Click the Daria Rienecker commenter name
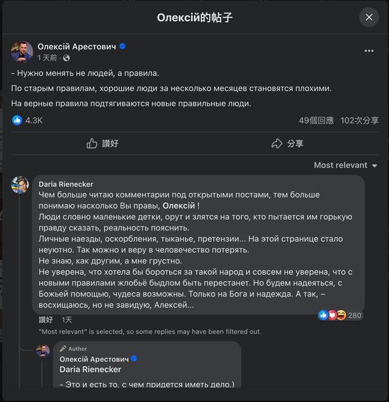Viewport: 389px width, 402px height. (x=66, y=184)
